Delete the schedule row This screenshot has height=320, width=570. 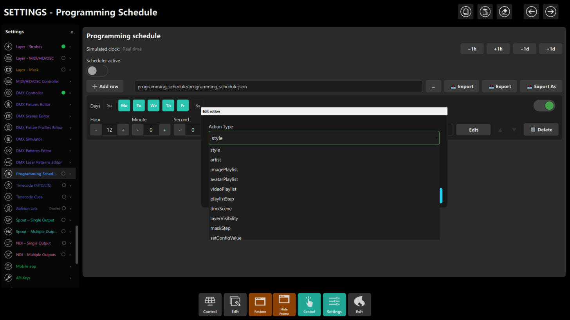(x=541, y=130)
